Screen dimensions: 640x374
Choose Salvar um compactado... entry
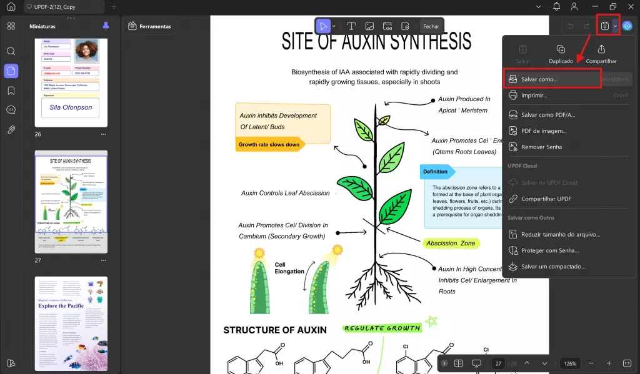(x=568, y=267)
